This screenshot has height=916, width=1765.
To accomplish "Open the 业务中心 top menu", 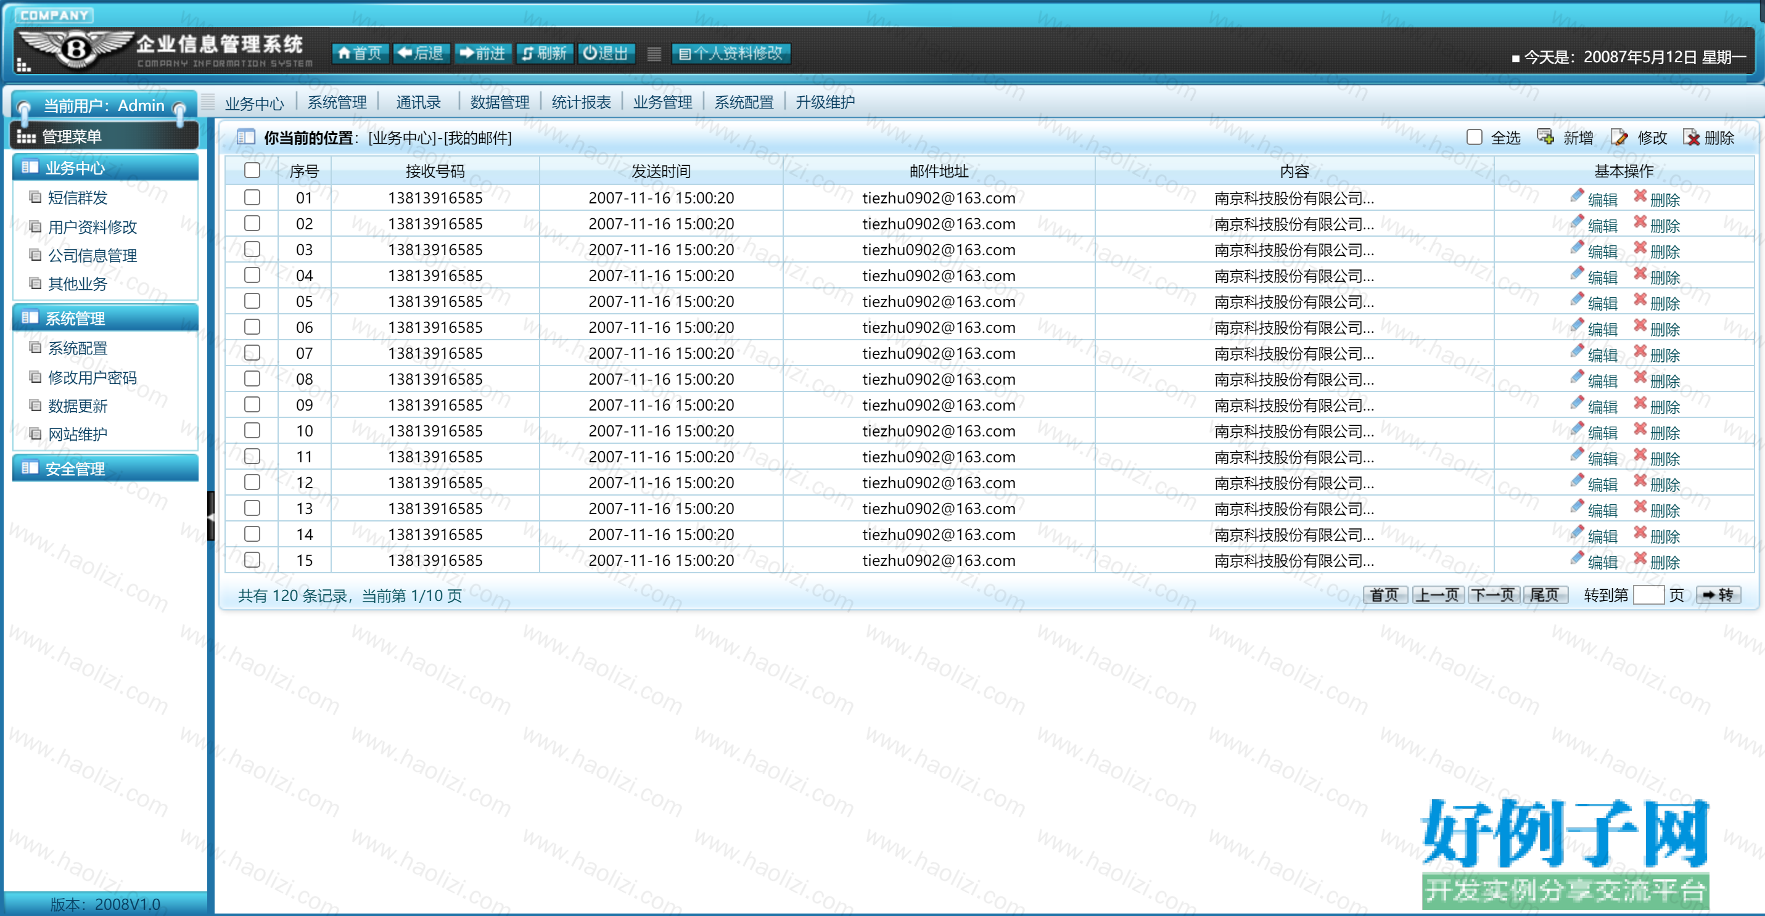I will point(254,103).
